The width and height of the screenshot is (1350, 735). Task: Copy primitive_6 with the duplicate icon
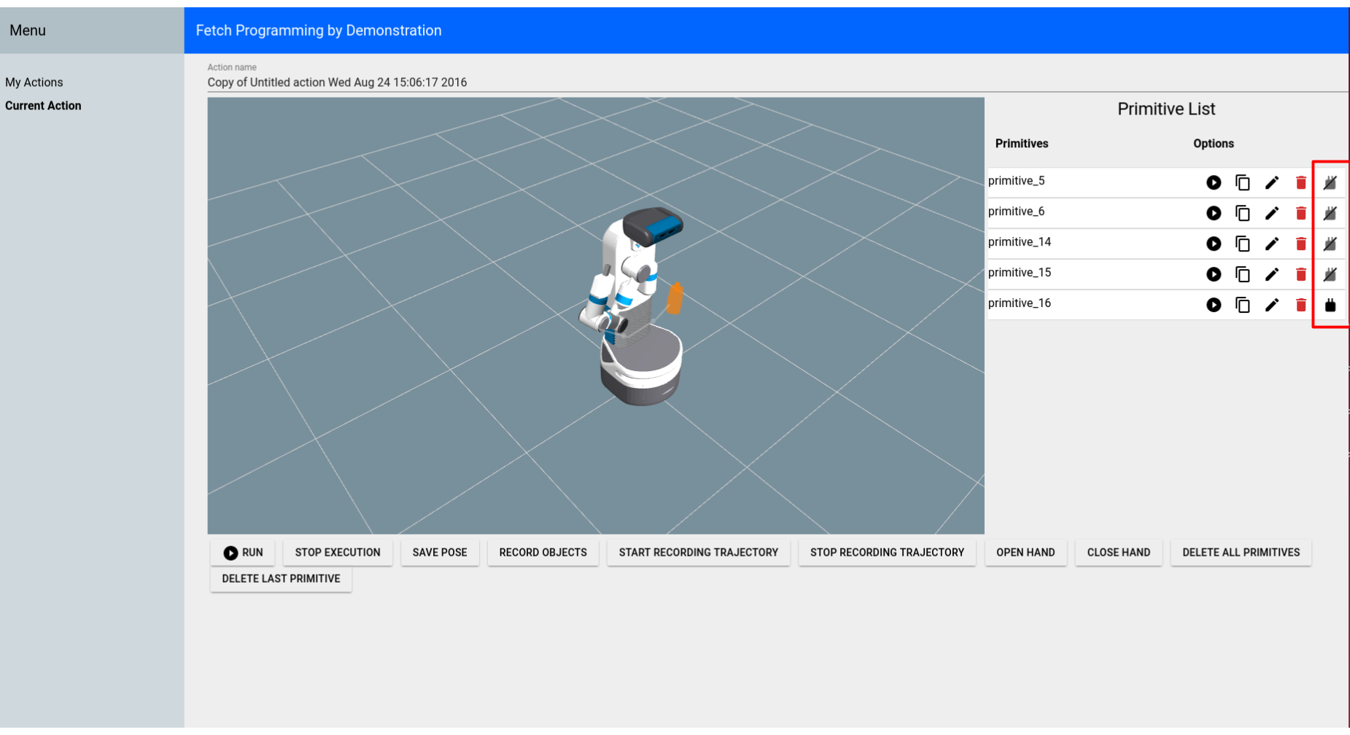tap(1243, 213)
